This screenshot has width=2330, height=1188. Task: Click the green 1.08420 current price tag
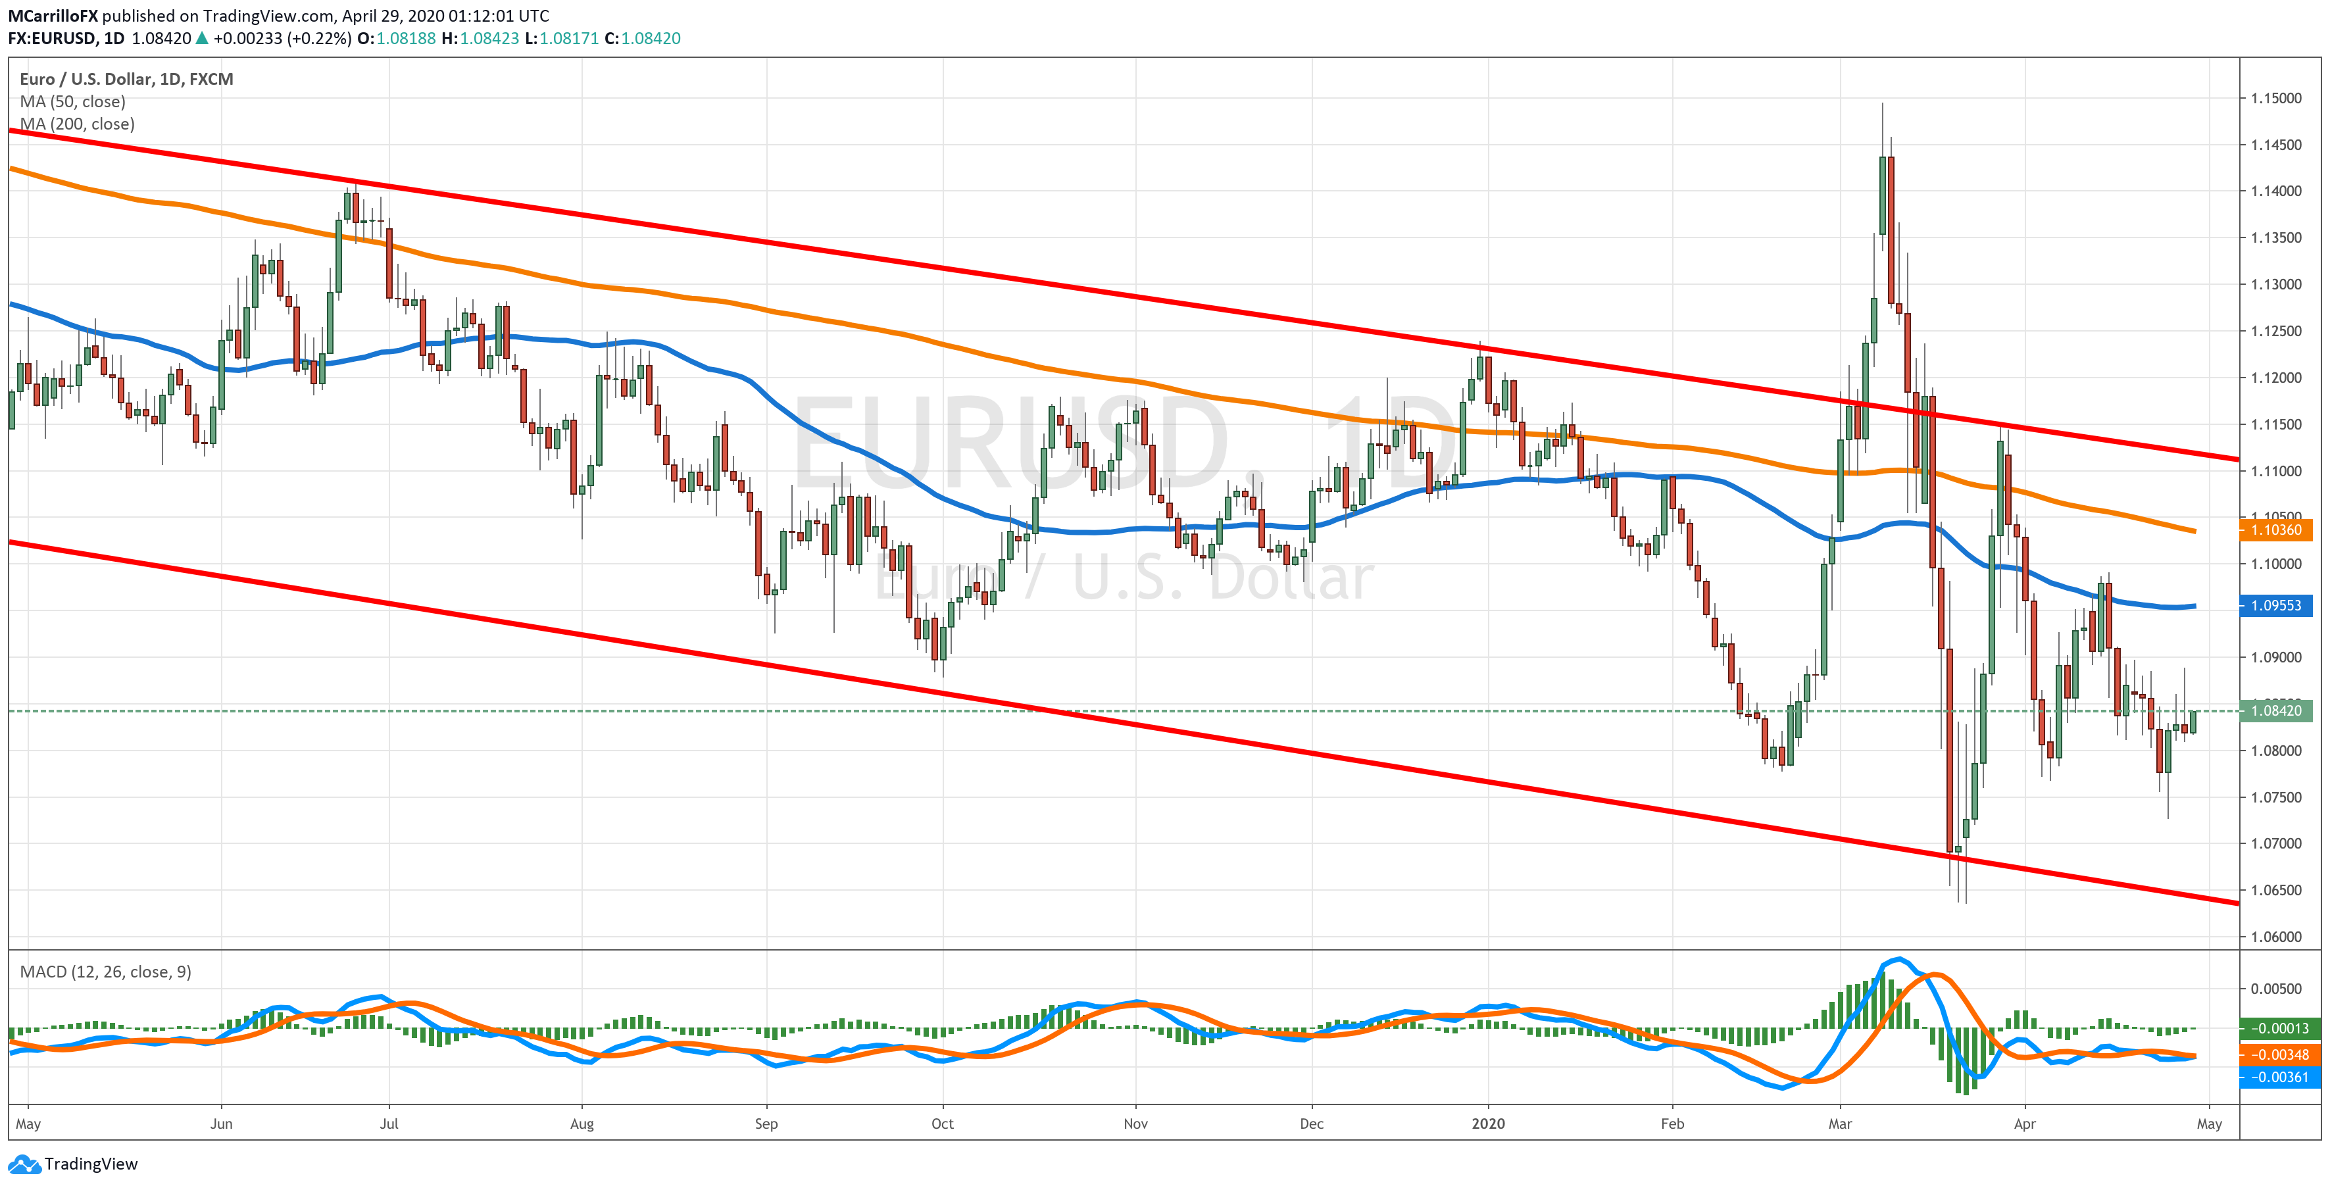[x=2276, y=710]
